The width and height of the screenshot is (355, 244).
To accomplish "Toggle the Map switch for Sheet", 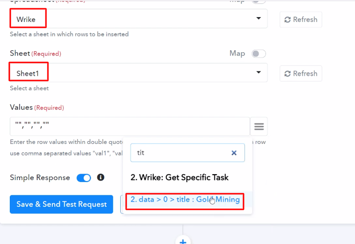I will [259, 54].
